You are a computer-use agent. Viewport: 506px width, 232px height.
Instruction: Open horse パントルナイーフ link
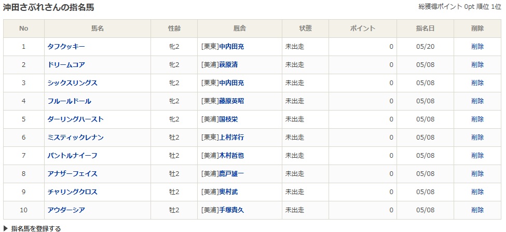click(x=72, y=156)
